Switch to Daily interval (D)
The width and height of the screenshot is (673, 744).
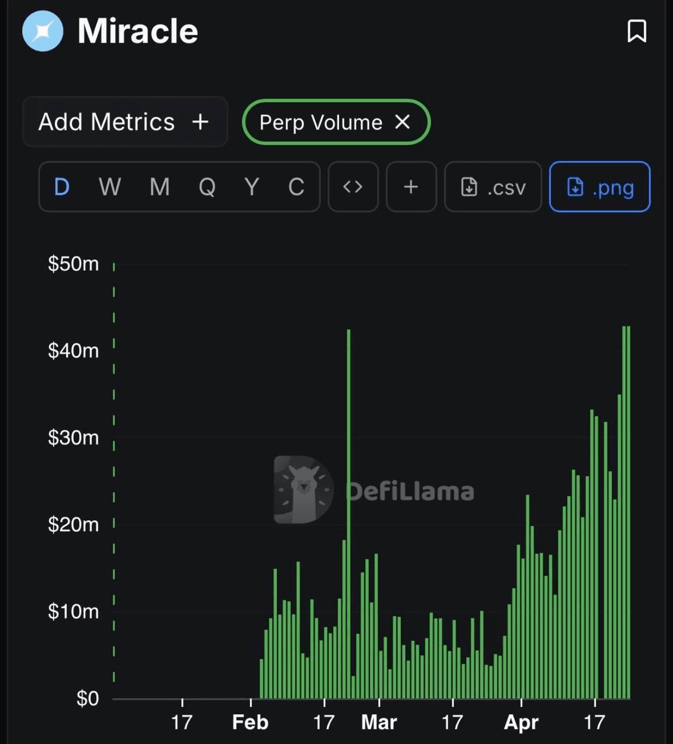[62, 187]
